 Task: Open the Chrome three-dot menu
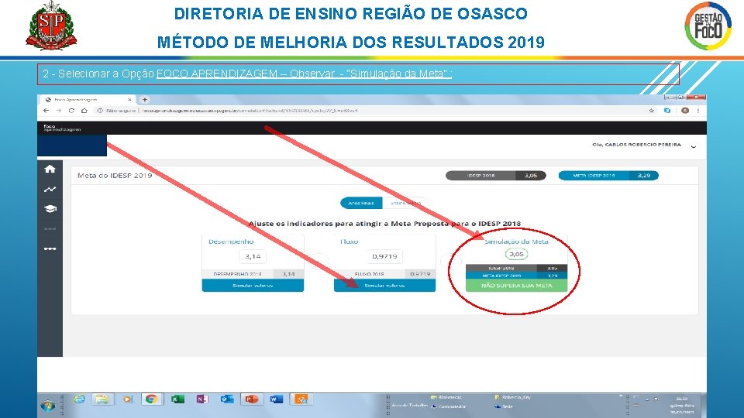click(698, 111)
